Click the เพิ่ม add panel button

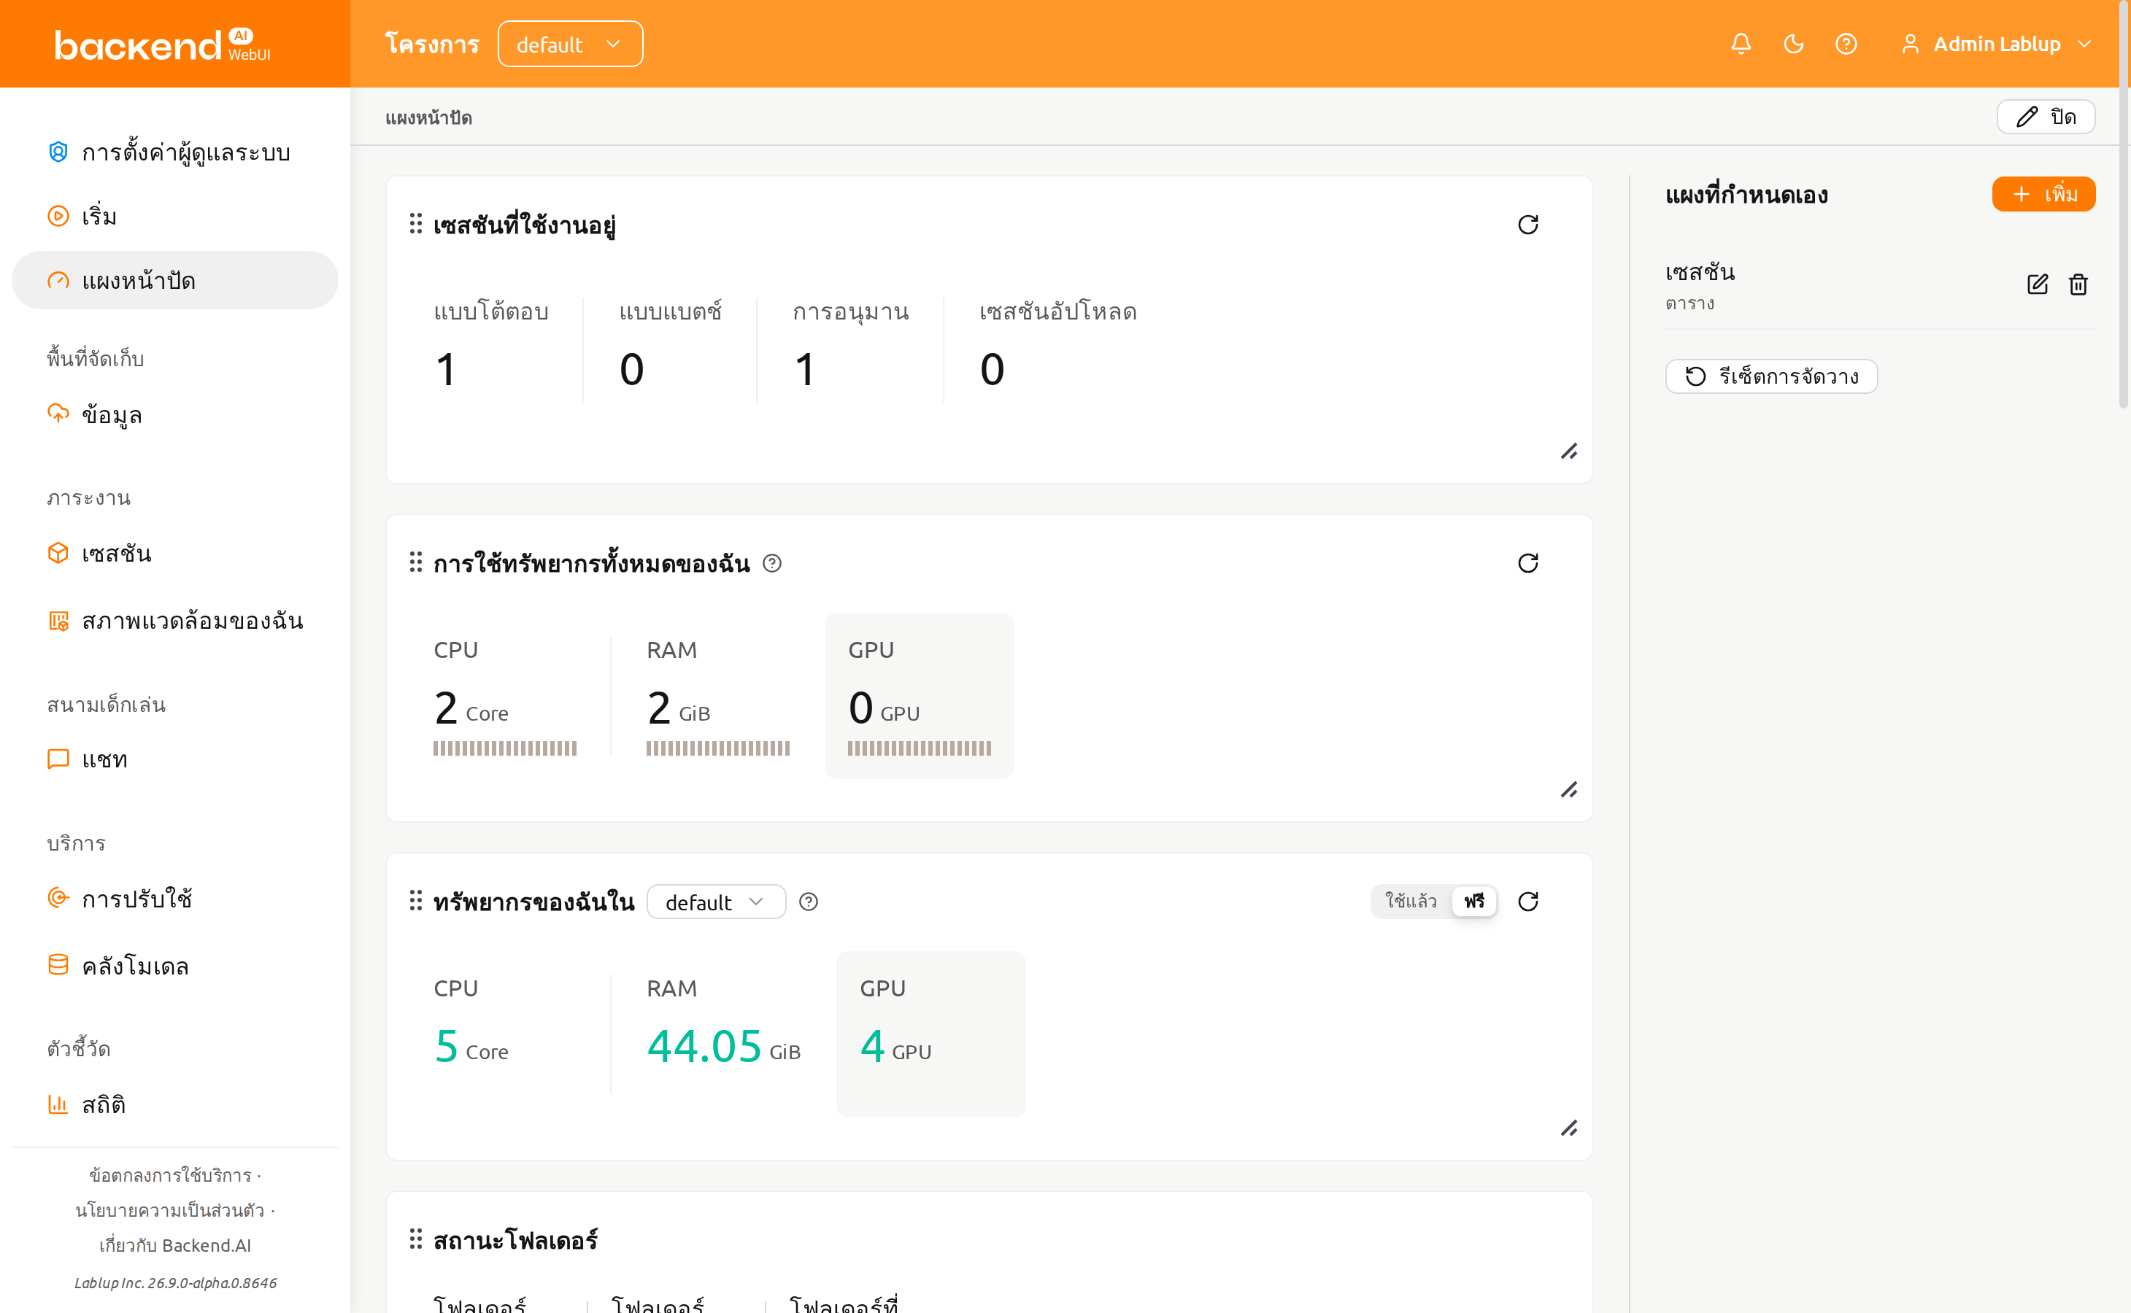pos(2043,193)
